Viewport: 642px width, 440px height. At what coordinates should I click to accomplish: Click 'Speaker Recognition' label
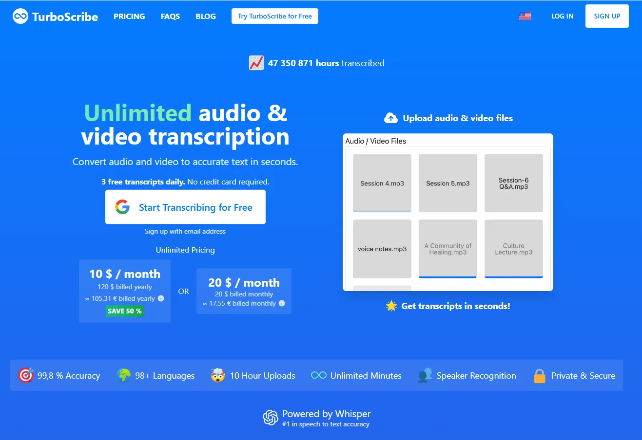tap(476, 376)
